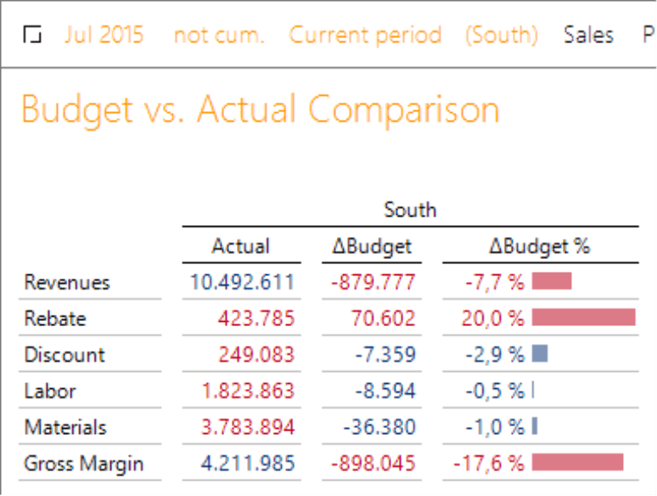Image resolution: width=657 pixels, height=496 pixels.
Task: Click the blue Discount -2,9 % variance bar
Action: pos(540,354)
